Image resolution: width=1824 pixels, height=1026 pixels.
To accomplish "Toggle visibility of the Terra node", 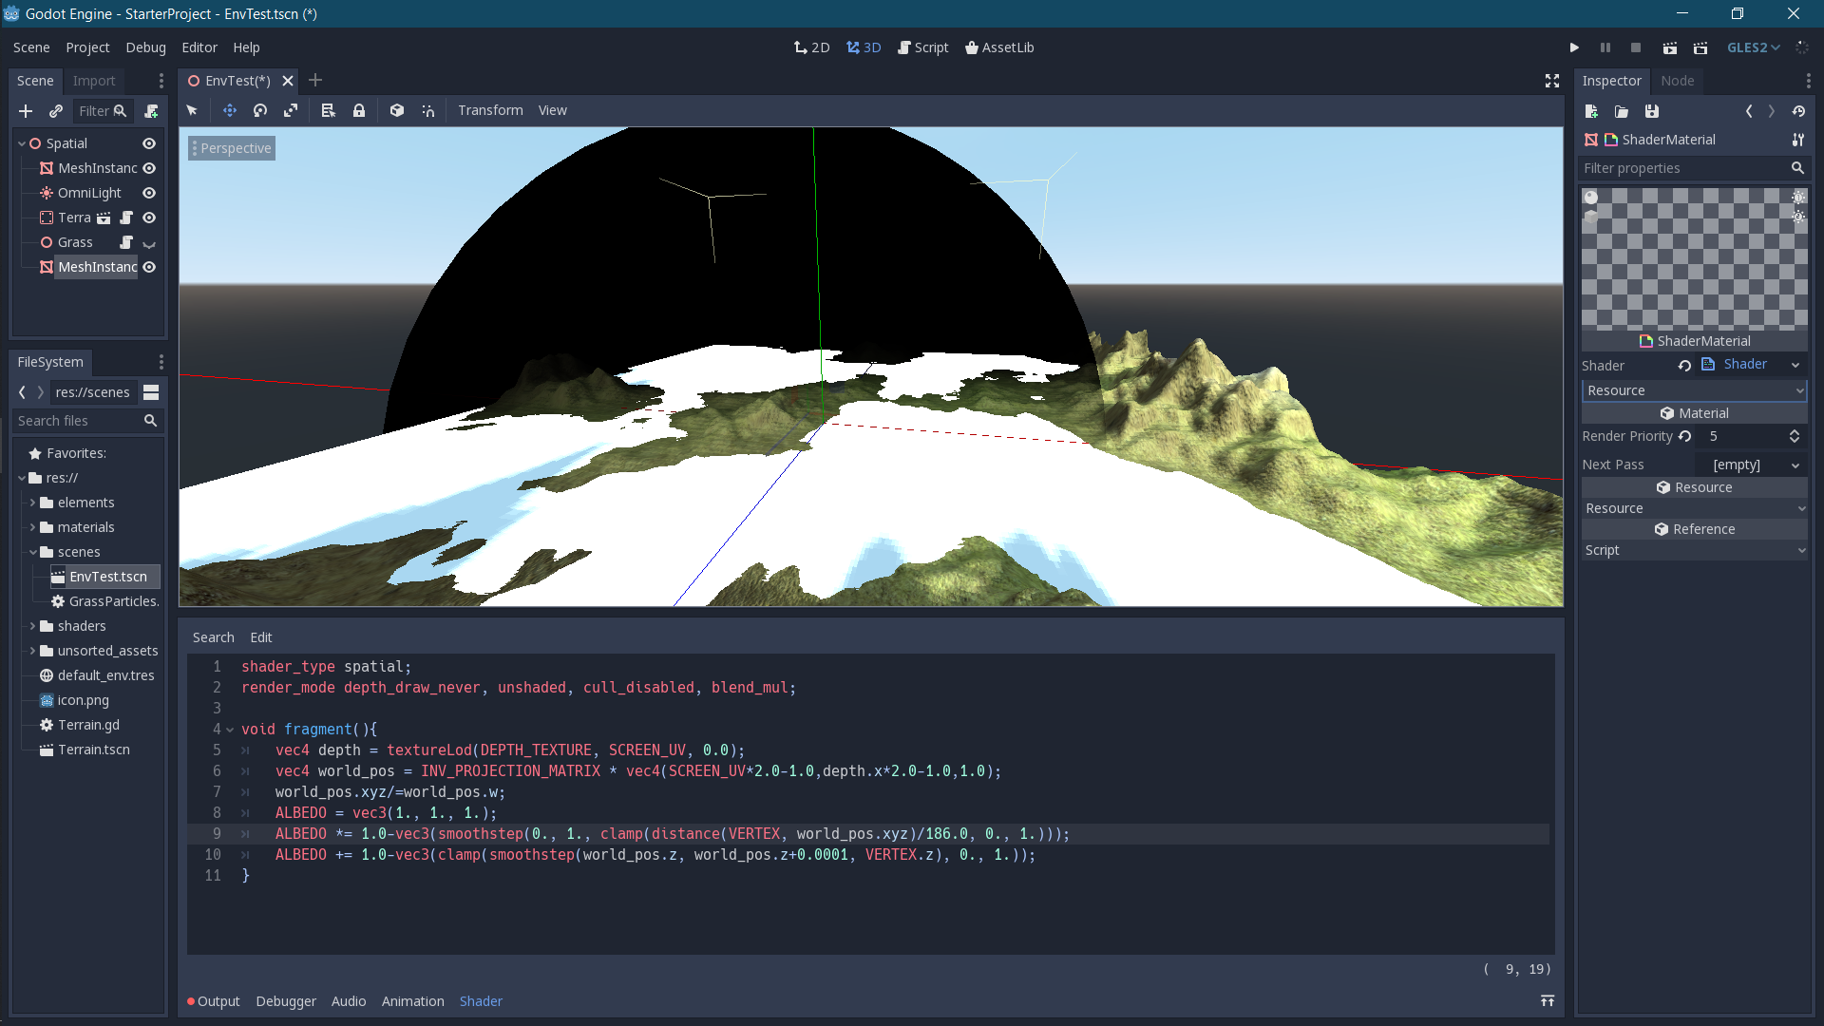I will tap(148, 218).
